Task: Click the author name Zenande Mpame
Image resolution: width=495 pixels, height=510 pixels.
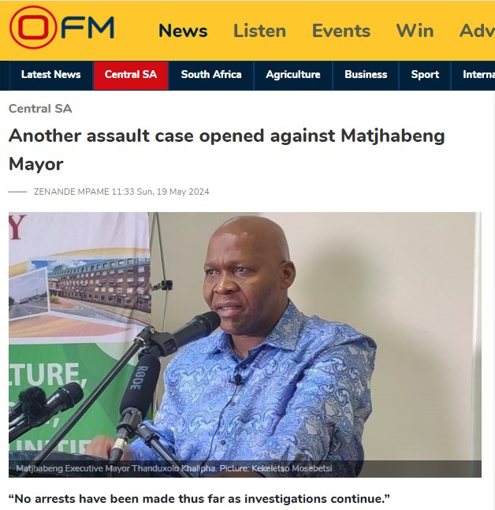Action: (72, 192)
